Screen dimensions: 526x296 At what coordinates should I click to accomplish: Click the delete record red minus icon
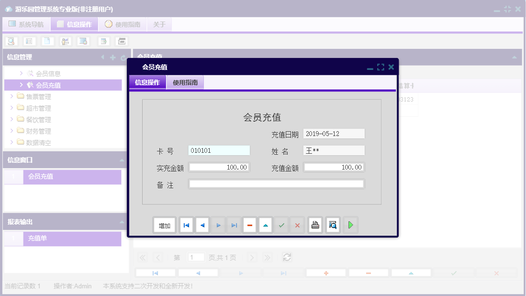(249, 225)
